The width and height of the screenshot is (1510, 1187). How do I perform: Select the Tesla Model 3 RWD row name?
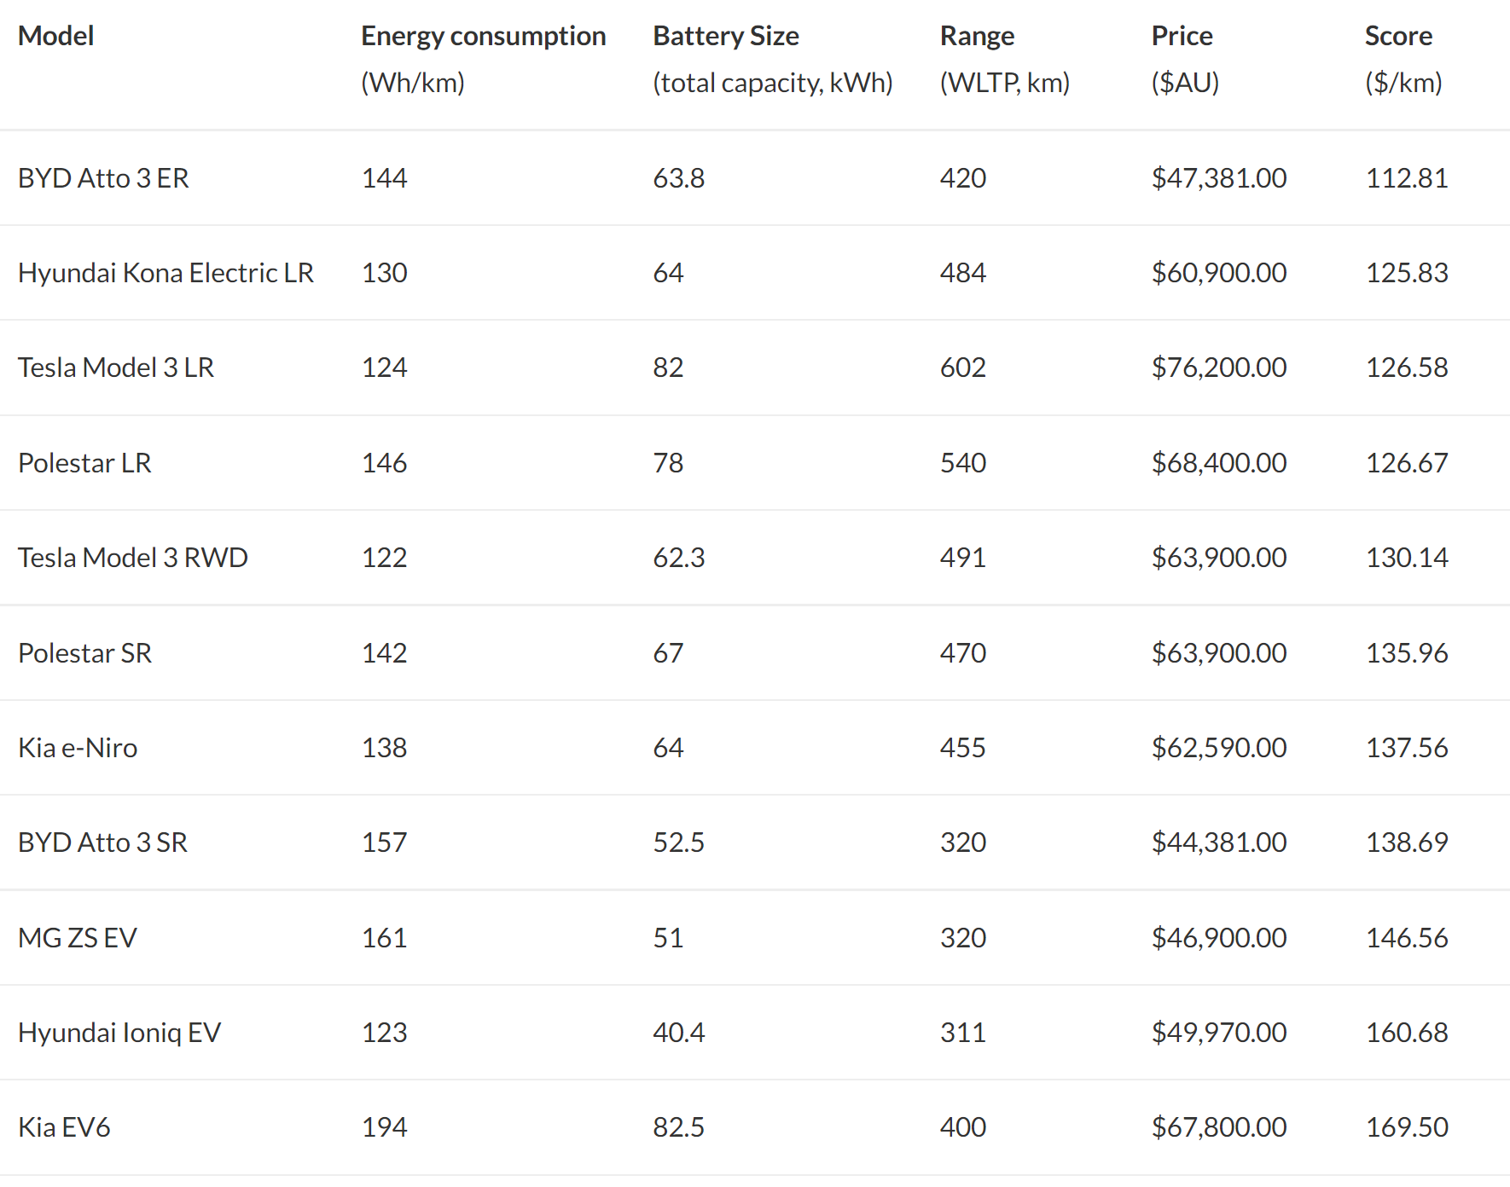[x=132, y=558]
